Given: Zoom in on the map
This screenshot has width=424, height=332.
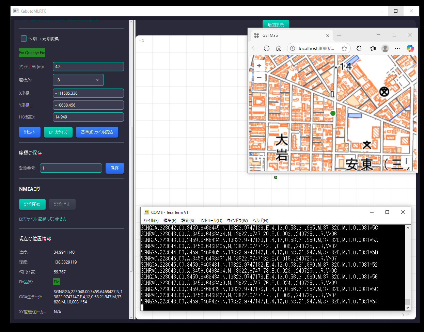Looking at the screenshot, I should pos(259,66).
